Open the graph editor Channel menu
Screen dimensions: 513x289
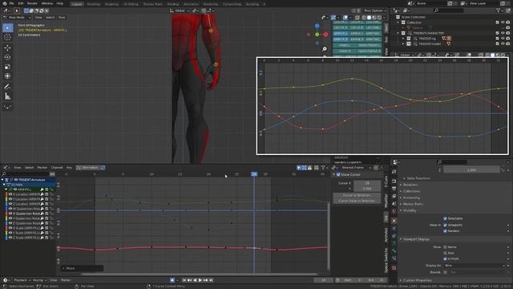click(57, 168)
